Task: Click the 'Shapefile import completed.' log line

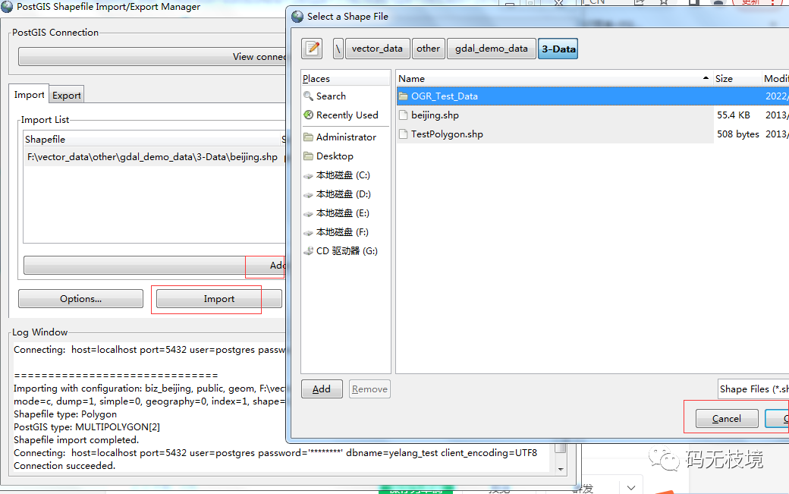Action: point(76,439)
